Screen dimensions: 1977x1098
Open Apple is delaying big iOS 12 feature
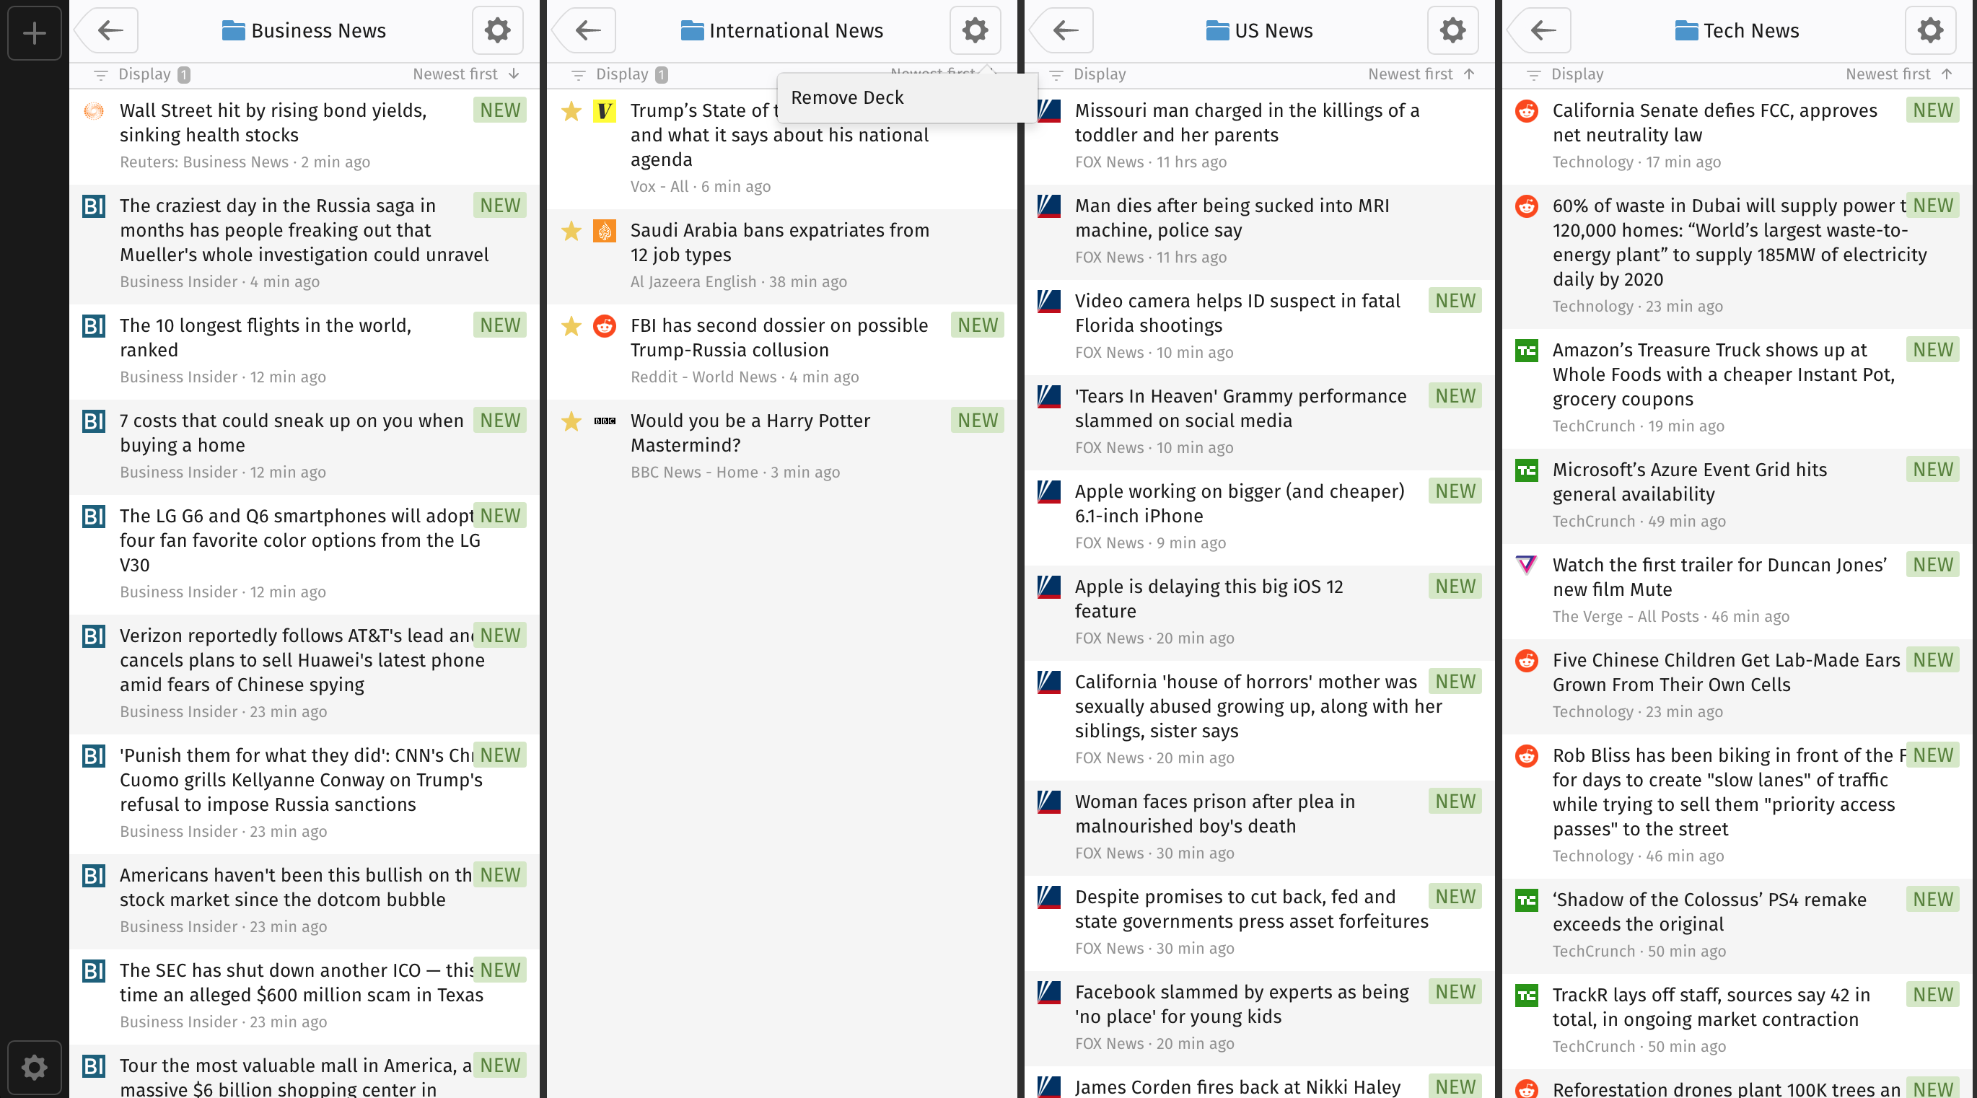1258,612
